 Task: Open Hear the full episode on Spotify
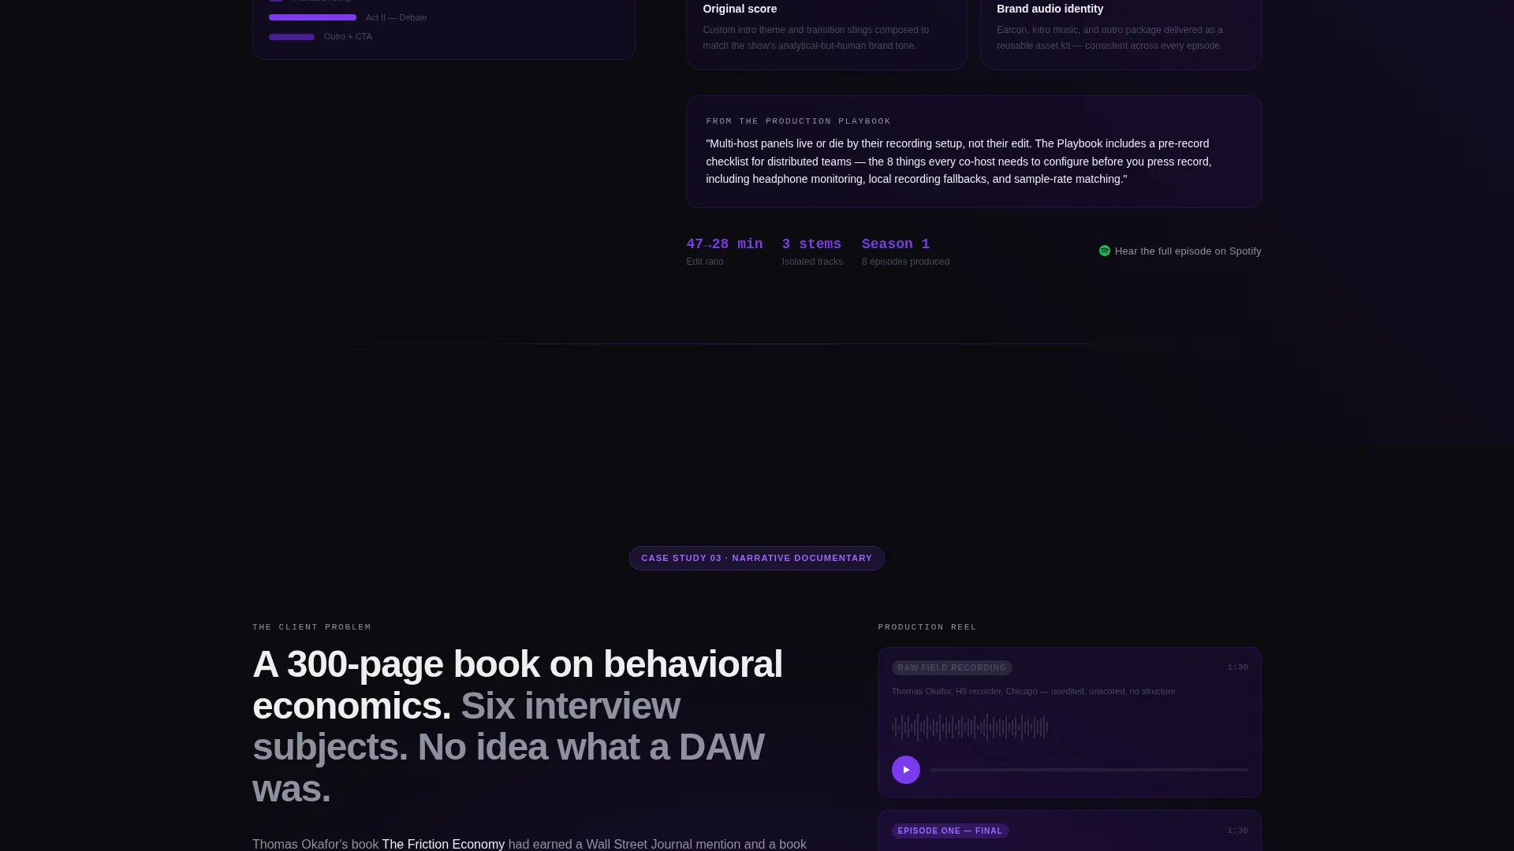tap(1180, 251)
